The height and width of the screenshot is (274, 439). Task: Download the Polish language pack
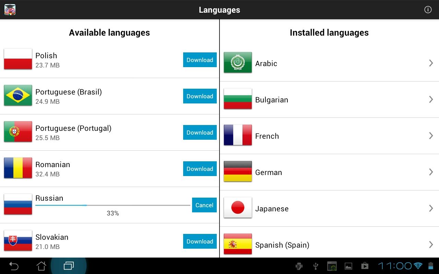[200, 60]
